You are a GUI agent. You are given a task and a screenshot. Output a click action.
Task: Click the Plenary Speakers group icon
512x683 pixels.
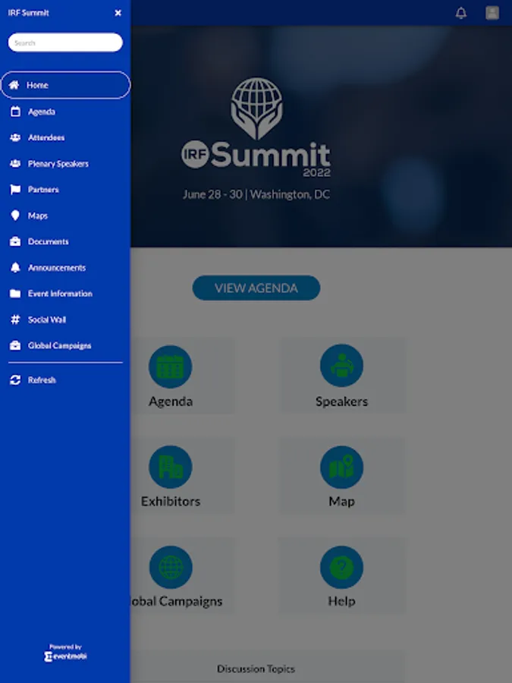click(15, 164)
